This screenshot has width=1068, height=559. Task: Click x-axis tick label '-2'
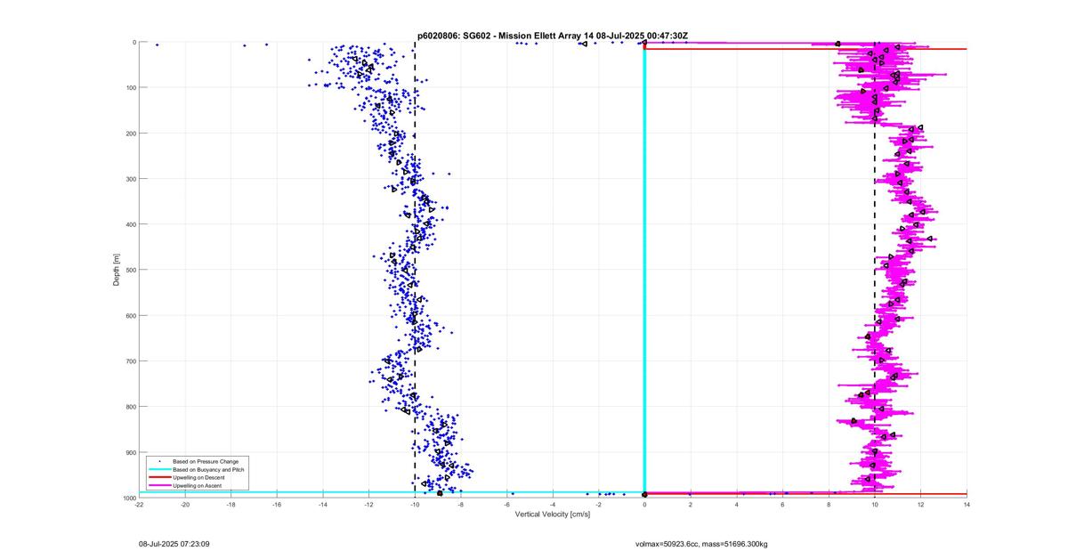pyautogui.click(x=599, y=504)
